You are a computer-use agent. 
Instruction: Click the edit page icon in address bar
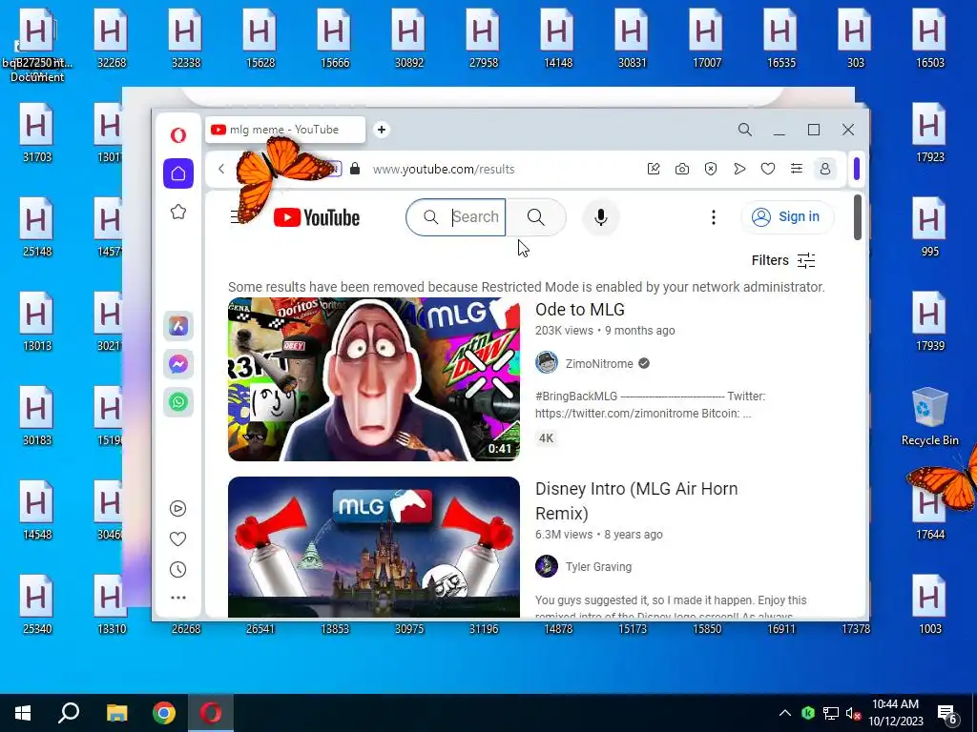(x=654, y=169)
